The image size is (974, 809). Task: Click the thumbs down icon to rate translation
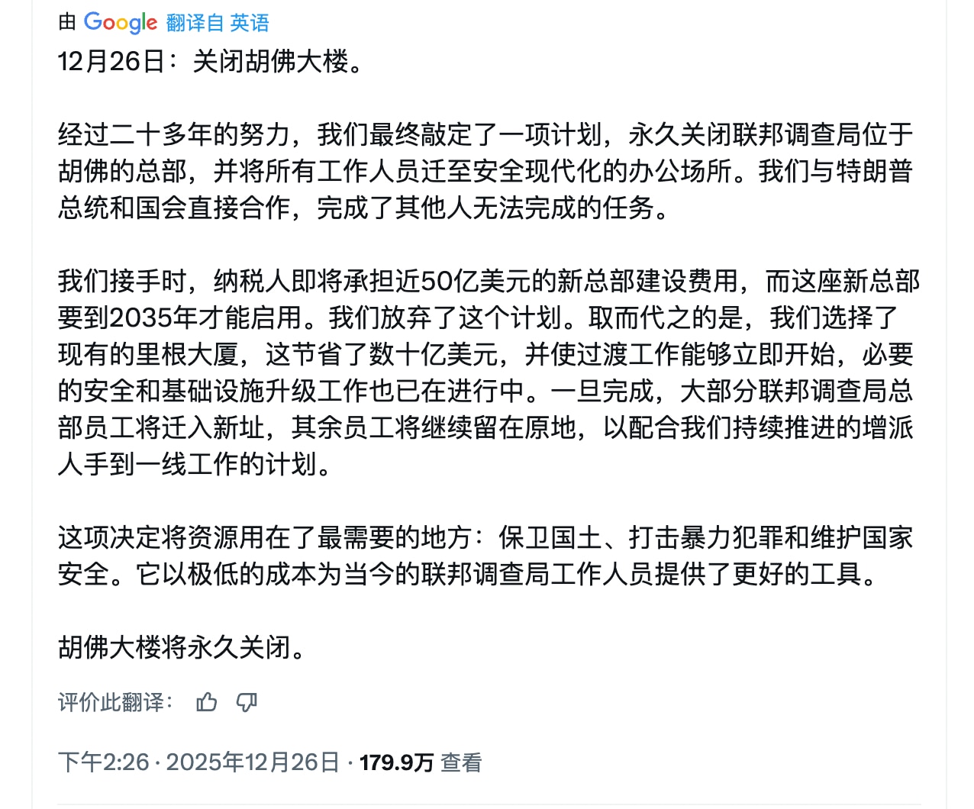click(246, 702)
